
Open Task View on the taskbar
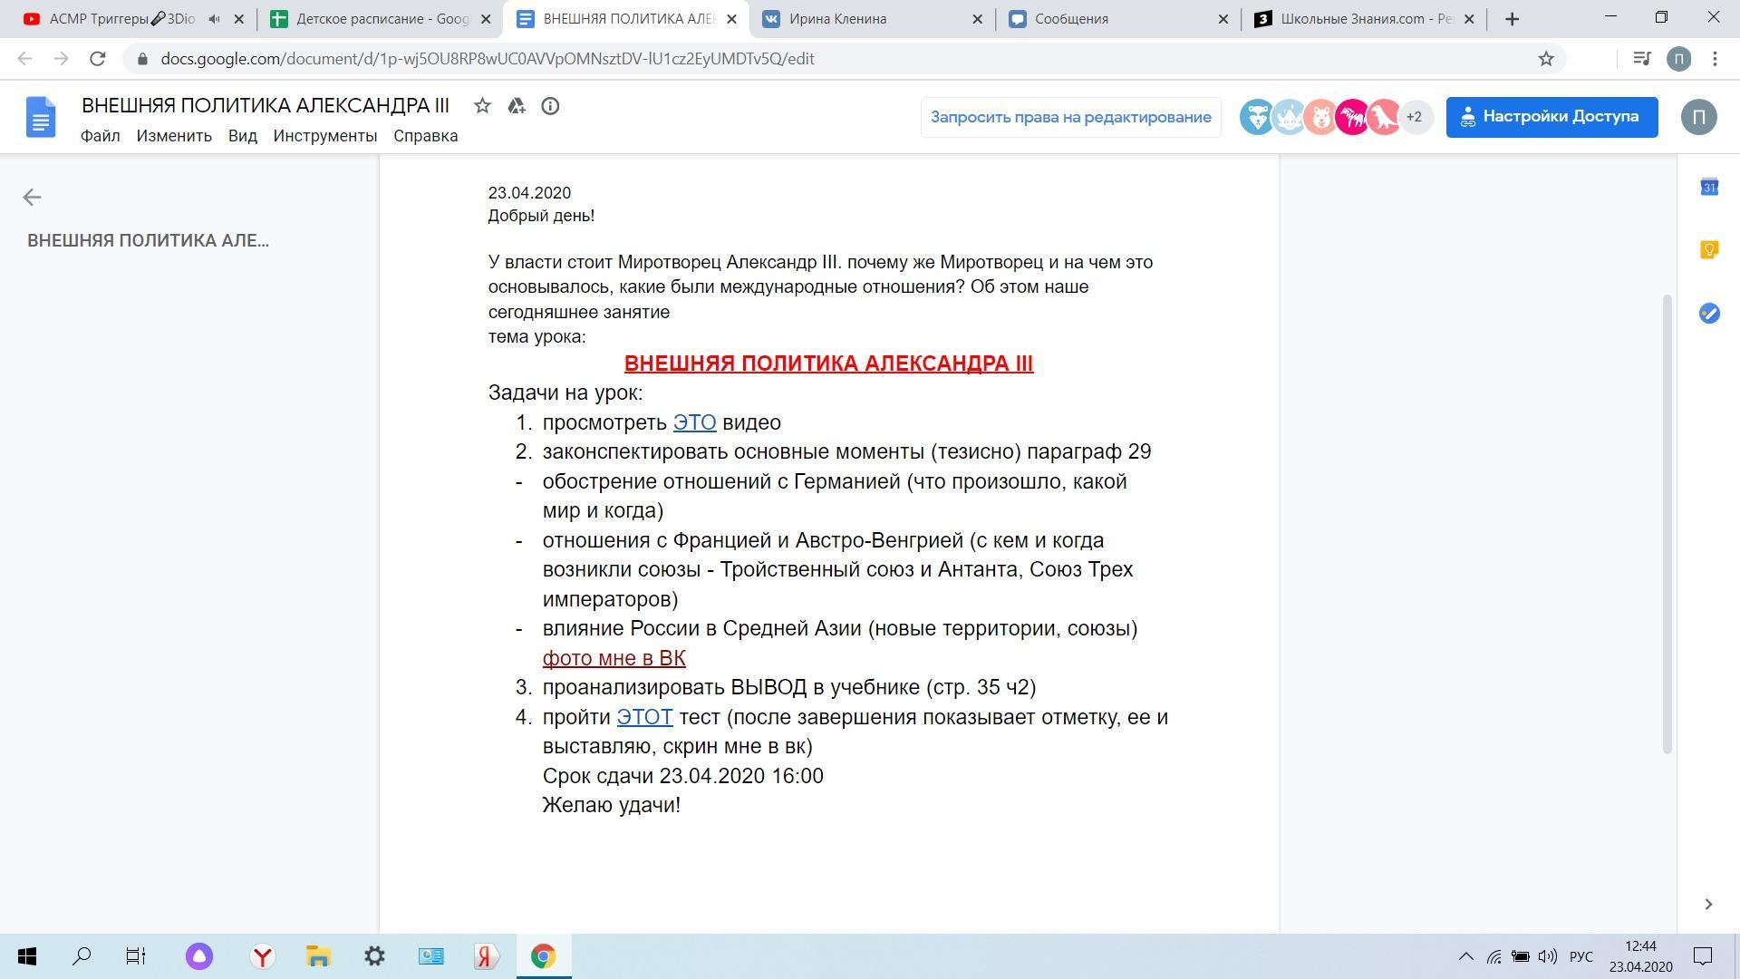[x=136, y=956]
